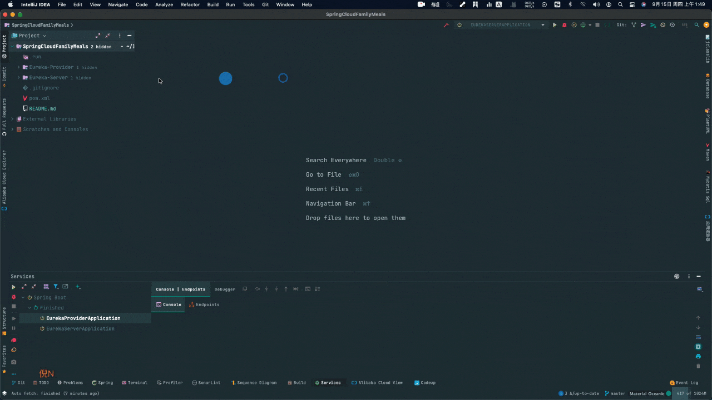Open the Analyze menu
Screen dimensions: 712x400
point(164,4)
